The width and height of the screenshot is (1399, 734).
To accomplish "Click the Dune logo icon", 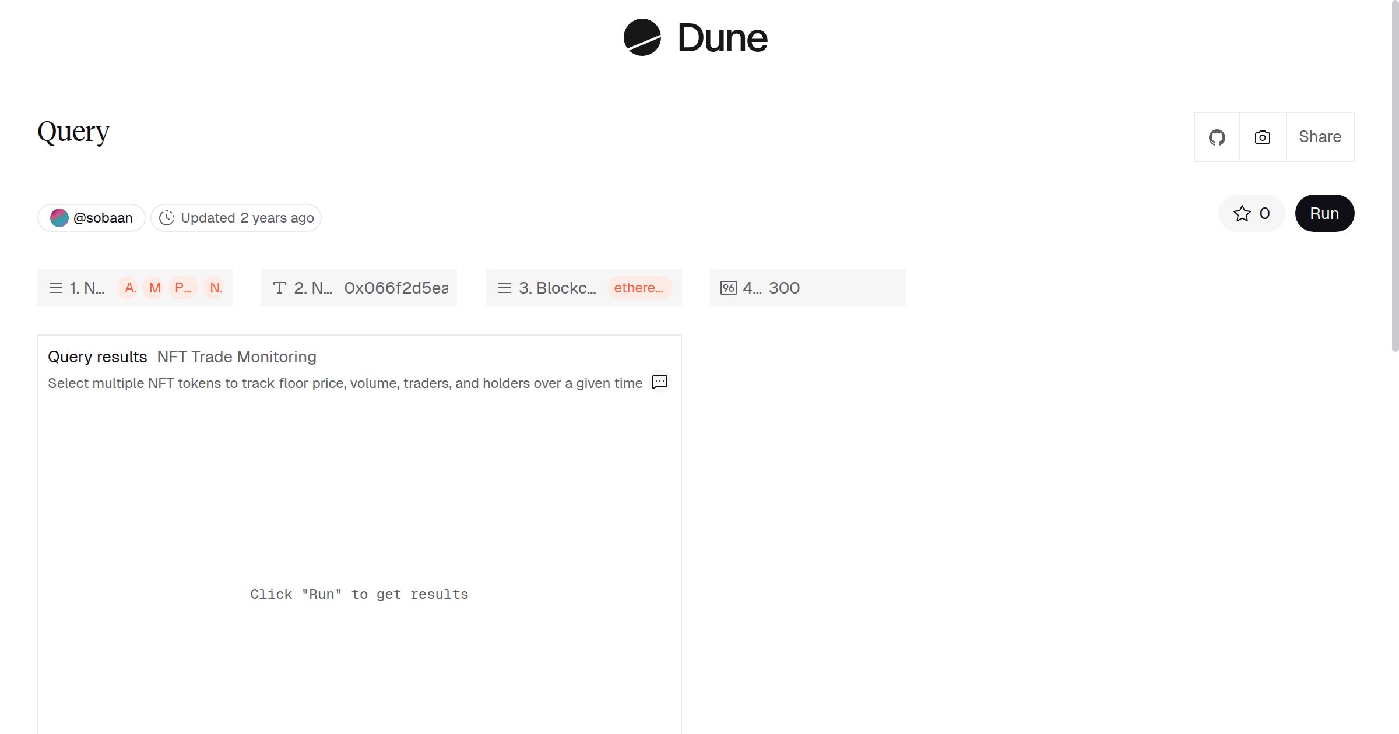I will [642, 38].
